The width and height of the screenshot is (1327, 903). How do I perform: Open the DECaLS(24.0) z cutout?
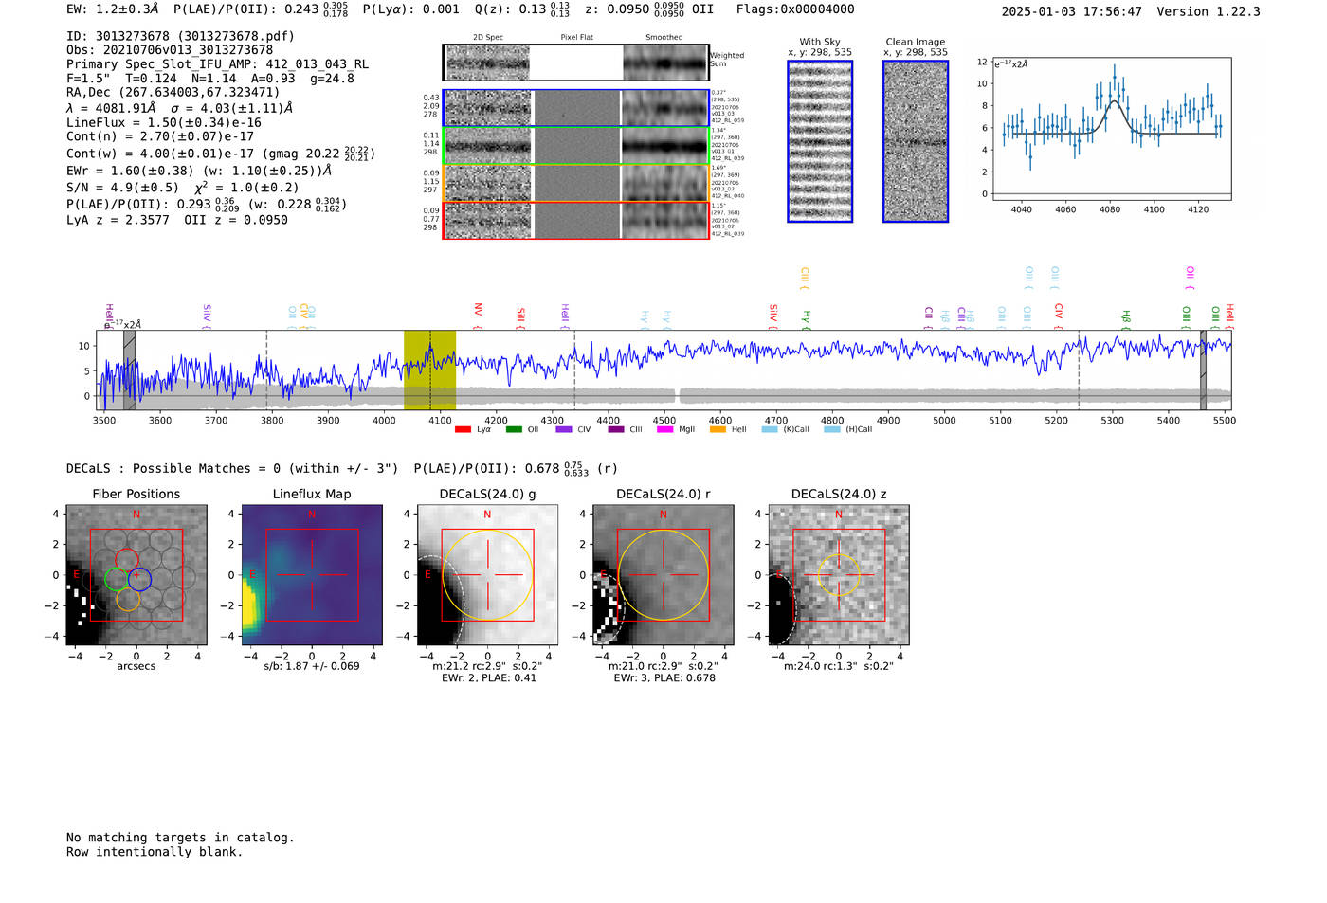tap(838, 575)
